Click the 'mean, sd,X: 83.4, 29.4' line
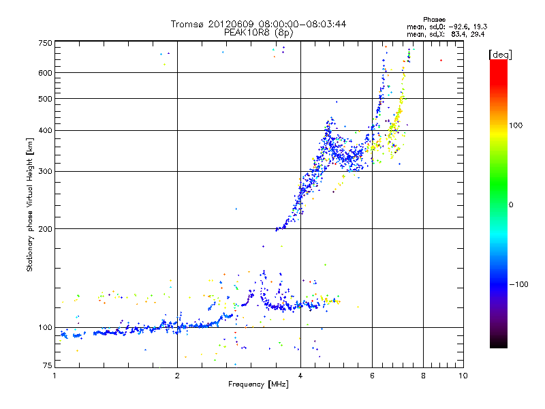The width and height of the screenshot is (545, 409). (446, 34)
